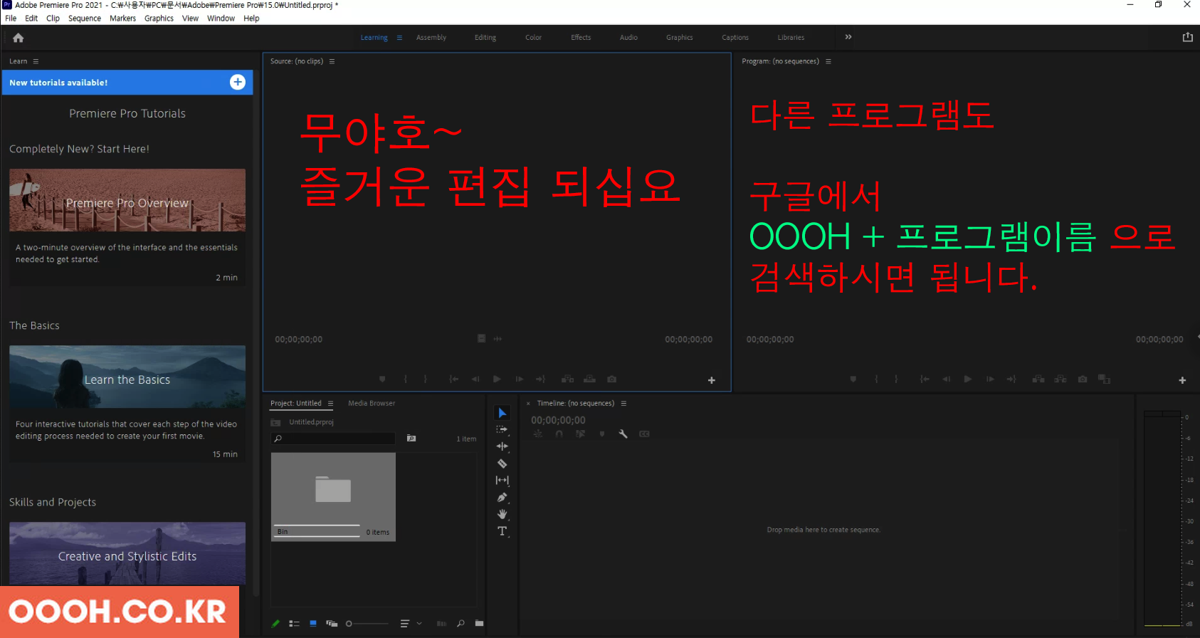1200x638 pixels.
Task: Open the File menu
Action: 11,19
